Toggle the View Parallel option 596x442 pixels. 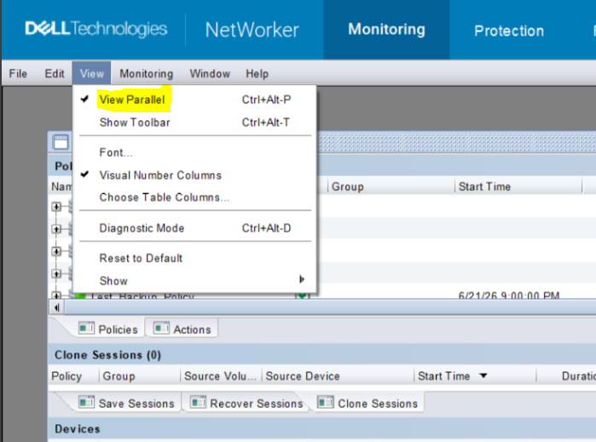click(194, 100)
